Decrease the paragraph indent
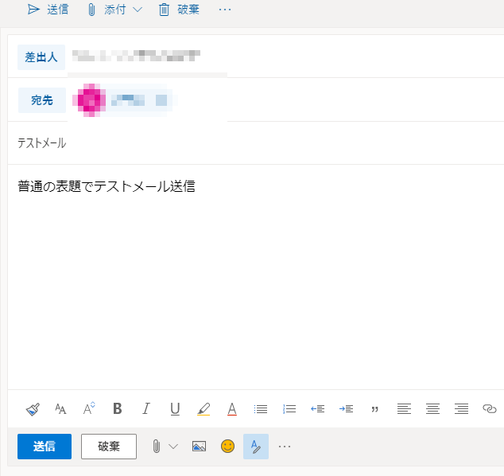This screenshot has width=504, height=476. [x=317, y=409]
